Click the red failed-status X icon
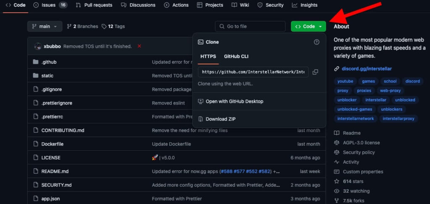430x204 pixels. 139,46
